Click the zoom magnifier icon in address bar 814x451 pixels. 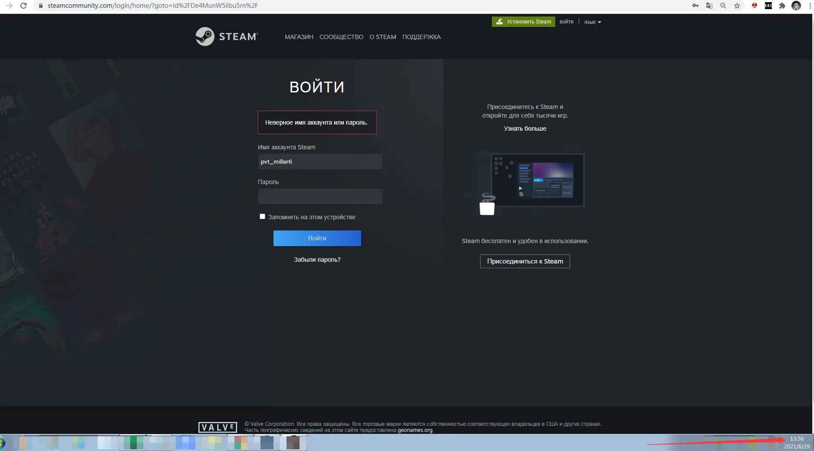[x=723, y=6]
